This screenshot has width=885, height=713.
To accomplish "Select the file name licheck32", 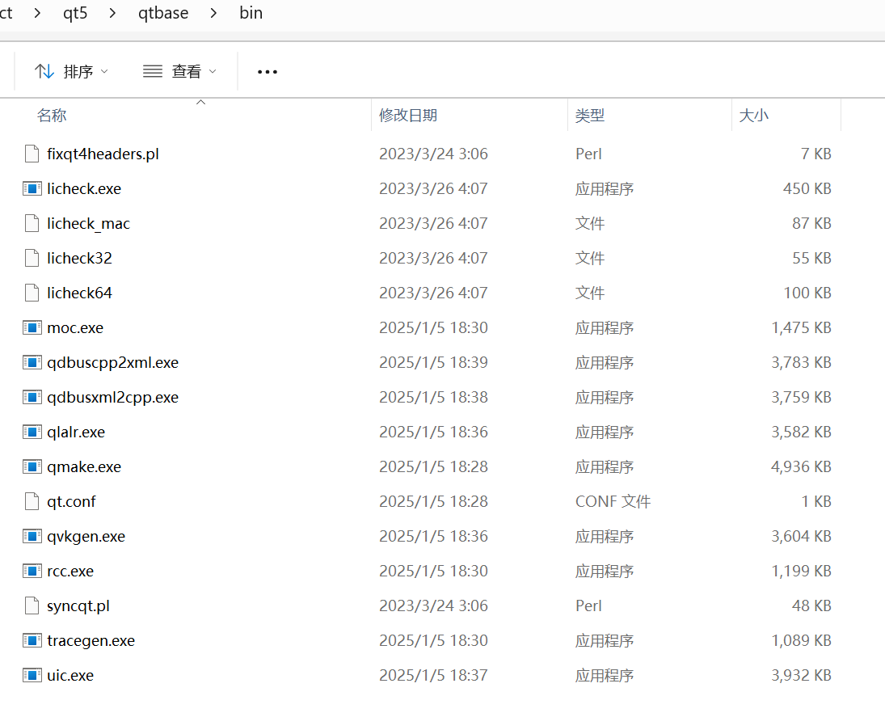I will tap(79, 258).
